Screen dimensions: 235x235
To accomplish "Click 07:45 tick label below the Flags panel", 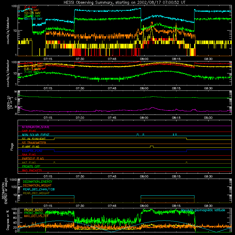I will coord(112,177).
